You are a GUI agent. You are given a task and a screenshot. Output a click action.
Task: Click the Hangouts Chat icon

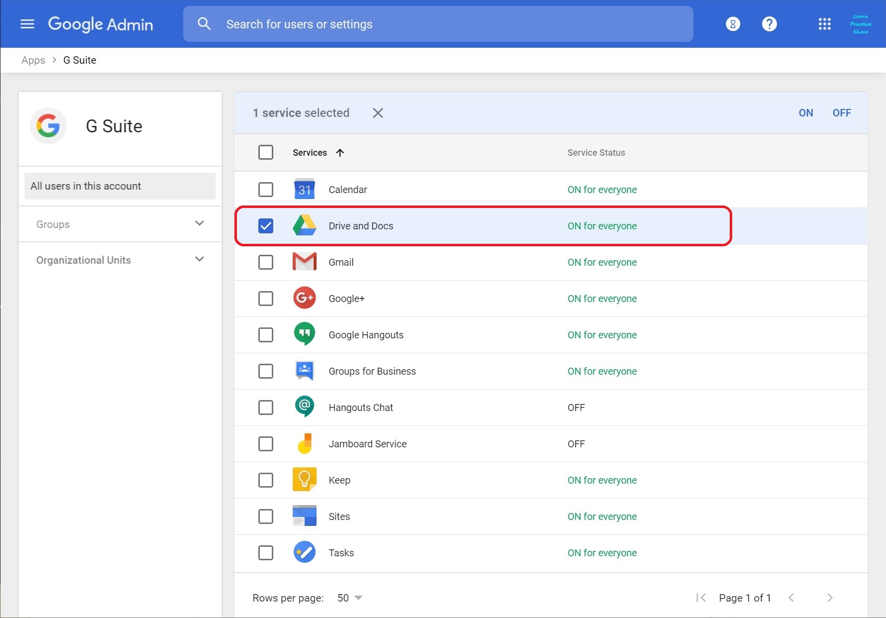point(305,407)
